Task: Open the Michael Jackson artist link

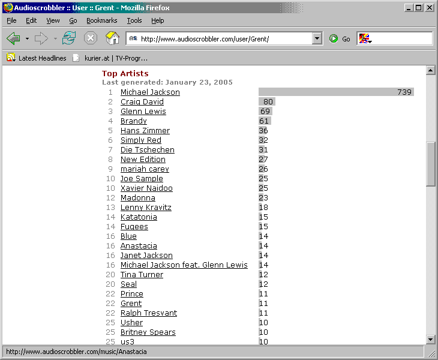Action: tap(150, 92)
